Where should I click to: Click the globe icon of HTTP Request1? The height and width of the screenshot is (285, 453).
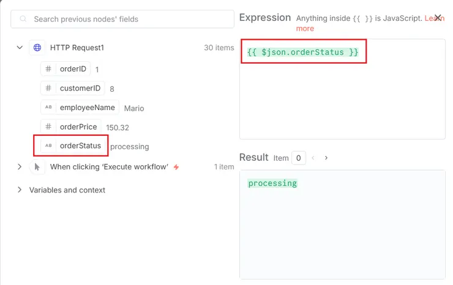click(37, 48)
